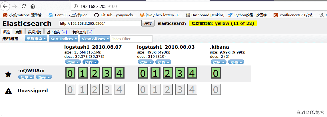This screenshot has width=327, height=117.
Task: Select green shard 4 of logstash1-2018.08.07
Action: coord(119,73)
